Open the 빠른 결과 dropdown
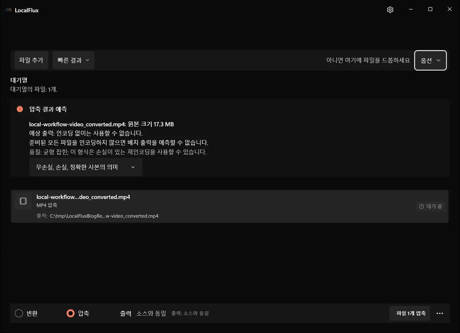 tap(73, 60)
